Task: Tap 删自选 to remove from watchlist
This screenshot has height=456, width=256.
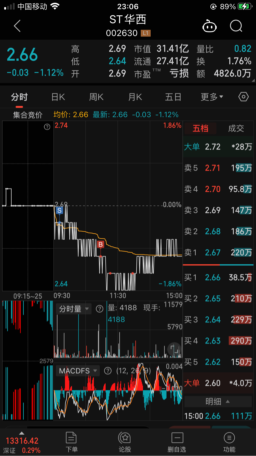Action: coord(177,442)
